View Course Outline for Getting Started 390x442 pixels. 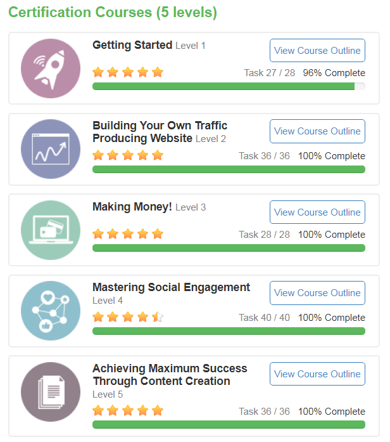point(317,51)
